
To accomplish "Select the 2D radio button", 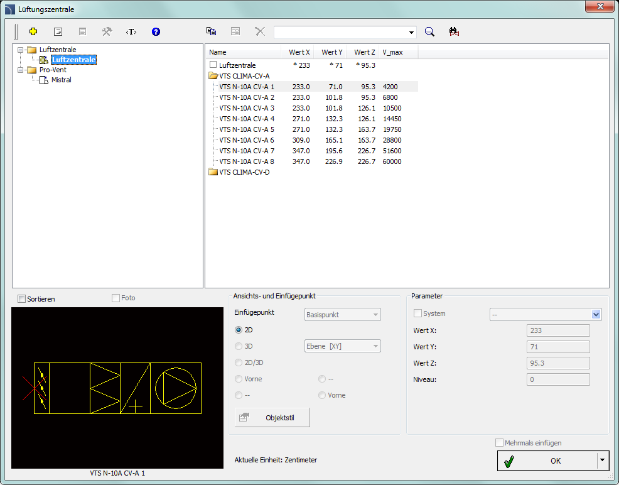I will 239,329.
